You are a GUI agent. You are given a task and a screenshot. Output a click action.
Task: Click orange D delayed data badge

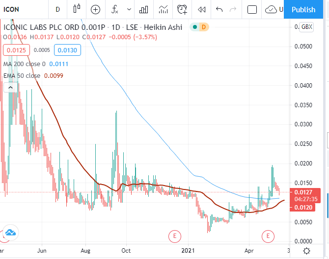pos(203,27)
